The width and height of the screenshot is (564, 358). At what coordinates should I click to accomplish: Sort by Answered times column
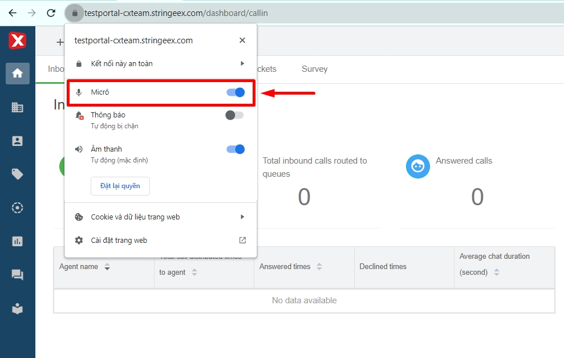pos(319,267)
